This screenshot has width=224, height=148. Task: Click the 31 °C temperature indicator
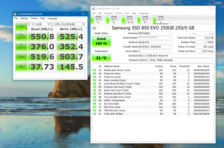pos(101,57)
